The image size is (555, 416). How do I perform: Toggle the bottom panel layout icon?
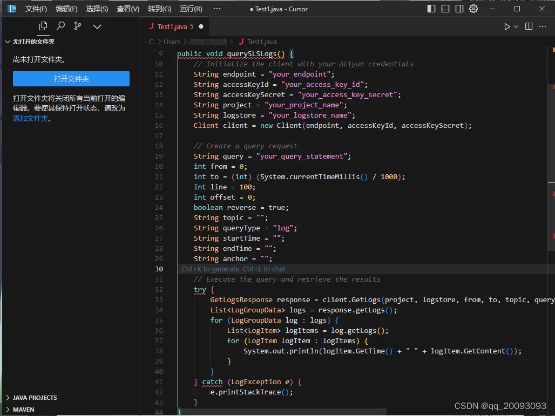445,9
